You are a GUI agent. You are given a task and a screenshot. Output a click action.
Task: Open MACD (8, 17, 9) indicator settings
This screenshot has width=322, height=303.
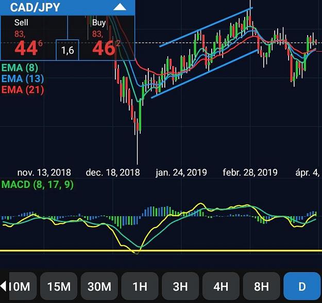[x=38, y=184]
